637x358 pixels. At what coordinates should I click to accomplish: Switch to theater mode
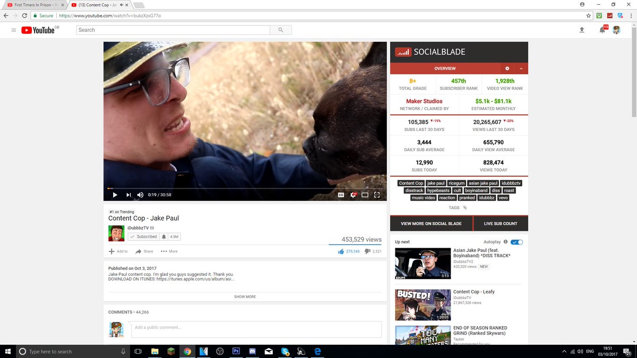point(365,195)
